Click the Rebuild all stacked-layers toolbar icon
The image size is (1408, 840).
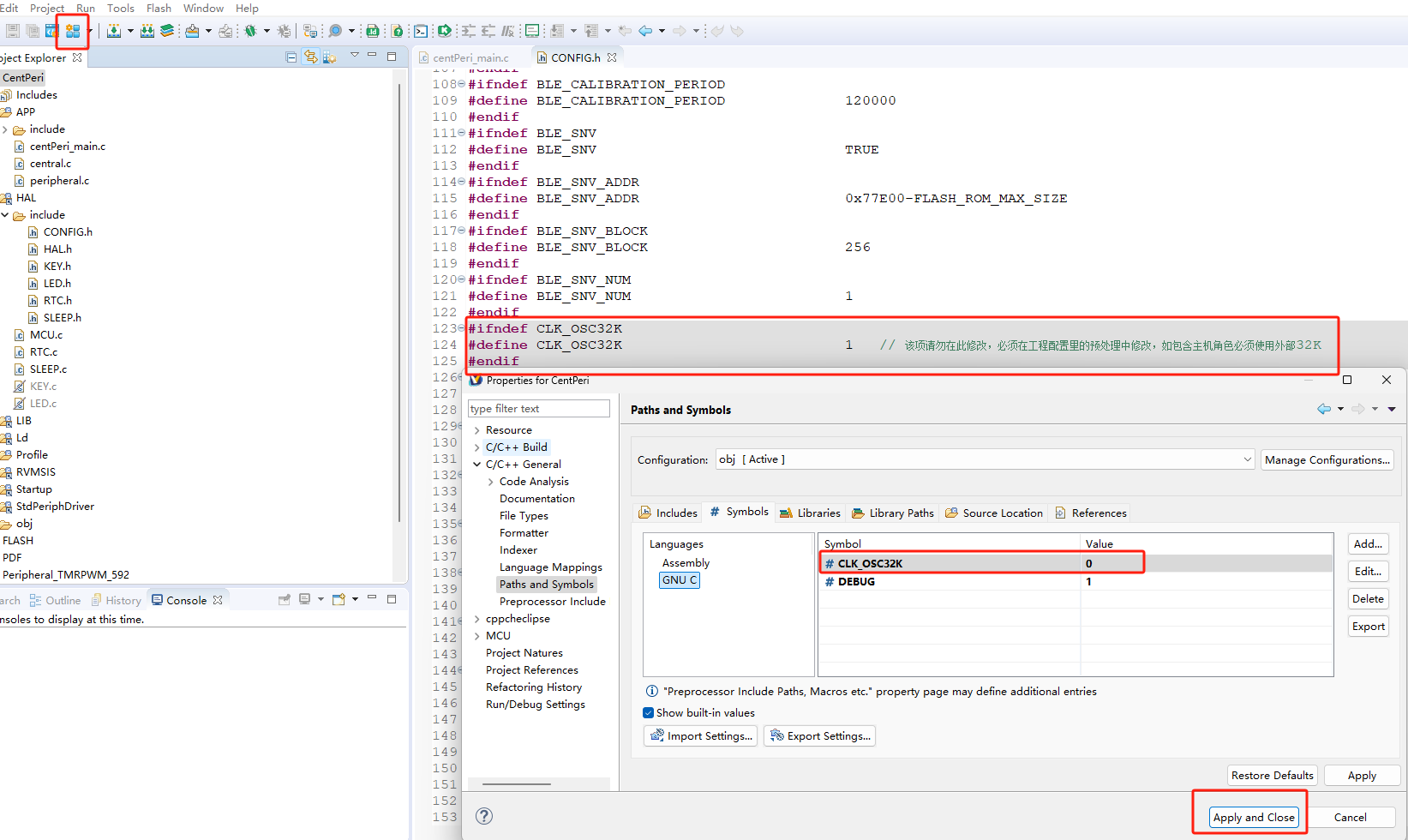point(167,31)
